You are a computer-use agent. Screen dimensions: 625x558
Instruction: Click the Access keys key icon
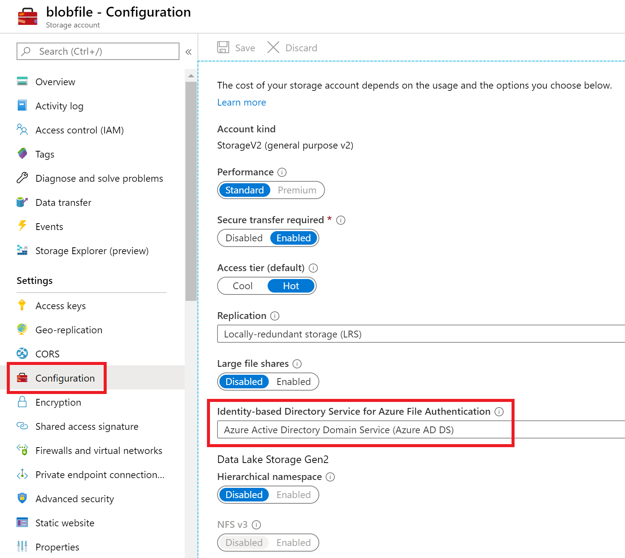[x=22, y=305]
